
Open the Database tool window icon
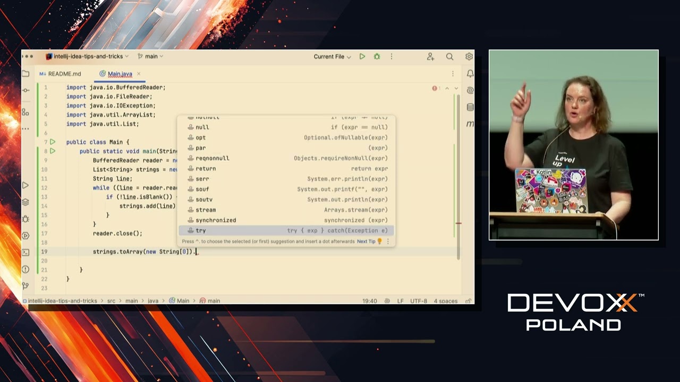[x=470, y=107]
